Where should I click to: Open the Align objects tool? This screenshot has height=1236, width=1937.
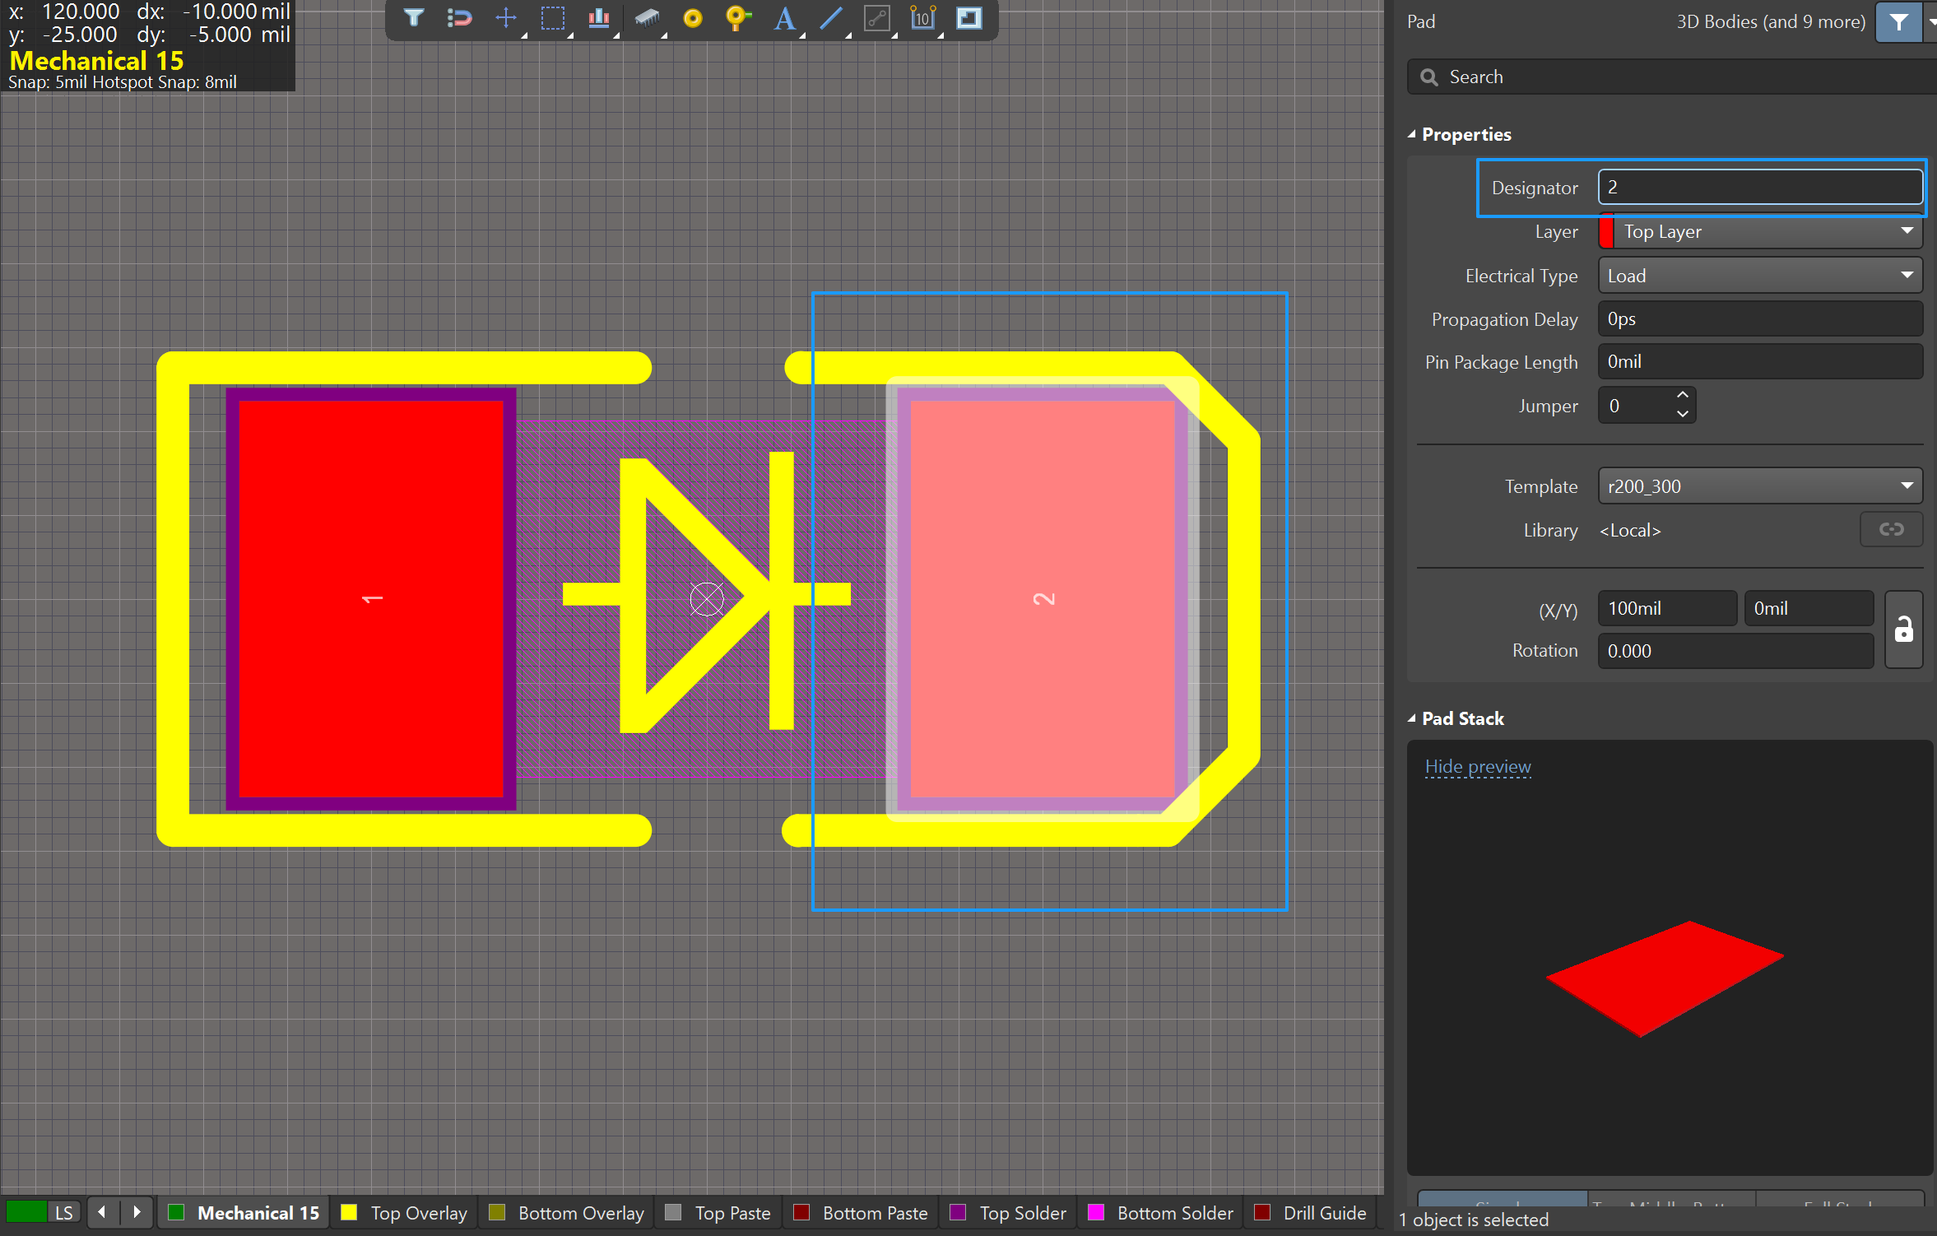coord(599,17)
